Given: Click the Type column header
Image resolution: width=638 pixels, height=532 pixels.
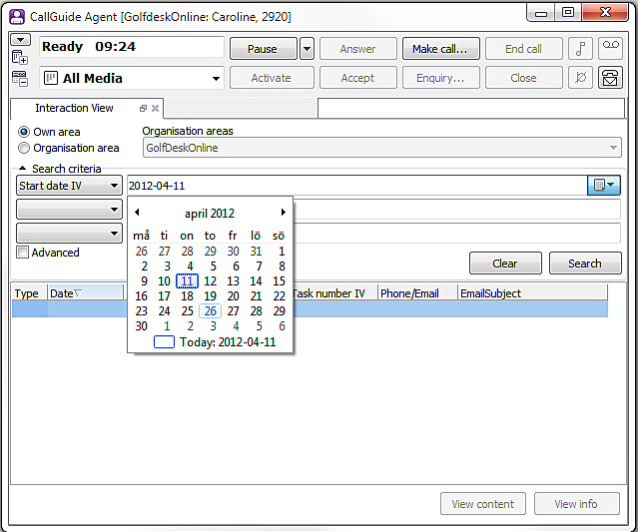Looking at the screenshot, I should pos(29,293).
